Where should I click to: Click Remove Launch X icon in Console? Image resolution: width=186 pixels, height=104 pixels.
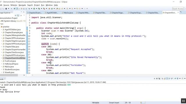[157, 79]
